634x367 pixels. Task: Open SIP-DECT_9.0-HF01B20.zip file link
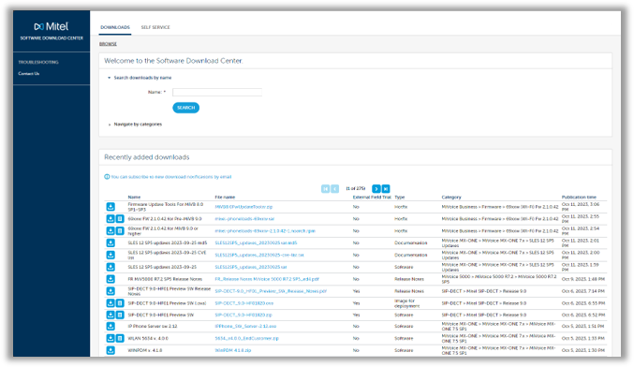(x=243, y=315)
